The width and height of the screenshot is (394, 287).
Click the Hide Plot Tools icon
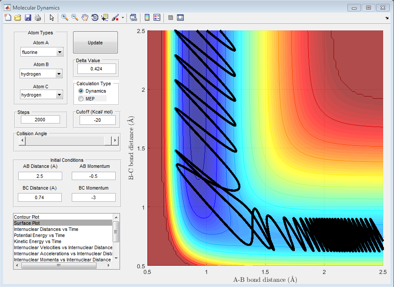point(170,17)
